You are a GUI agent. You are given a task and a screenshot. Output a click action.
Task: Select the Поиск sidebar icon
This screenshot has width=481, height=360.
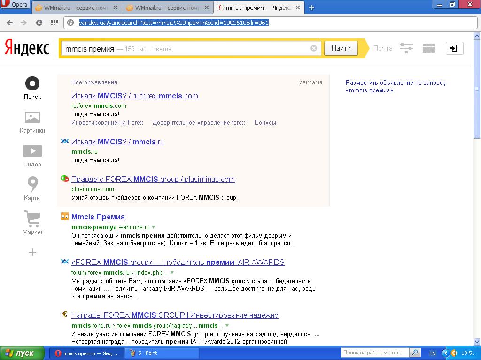pos(32,83)
